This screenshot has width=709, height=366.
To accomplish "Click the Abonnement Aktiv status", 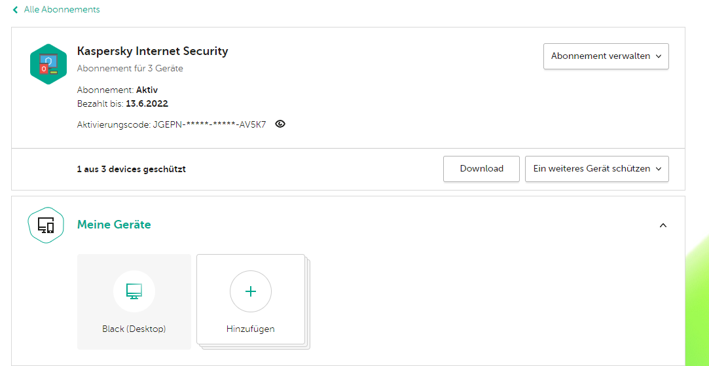I will 147,90.
